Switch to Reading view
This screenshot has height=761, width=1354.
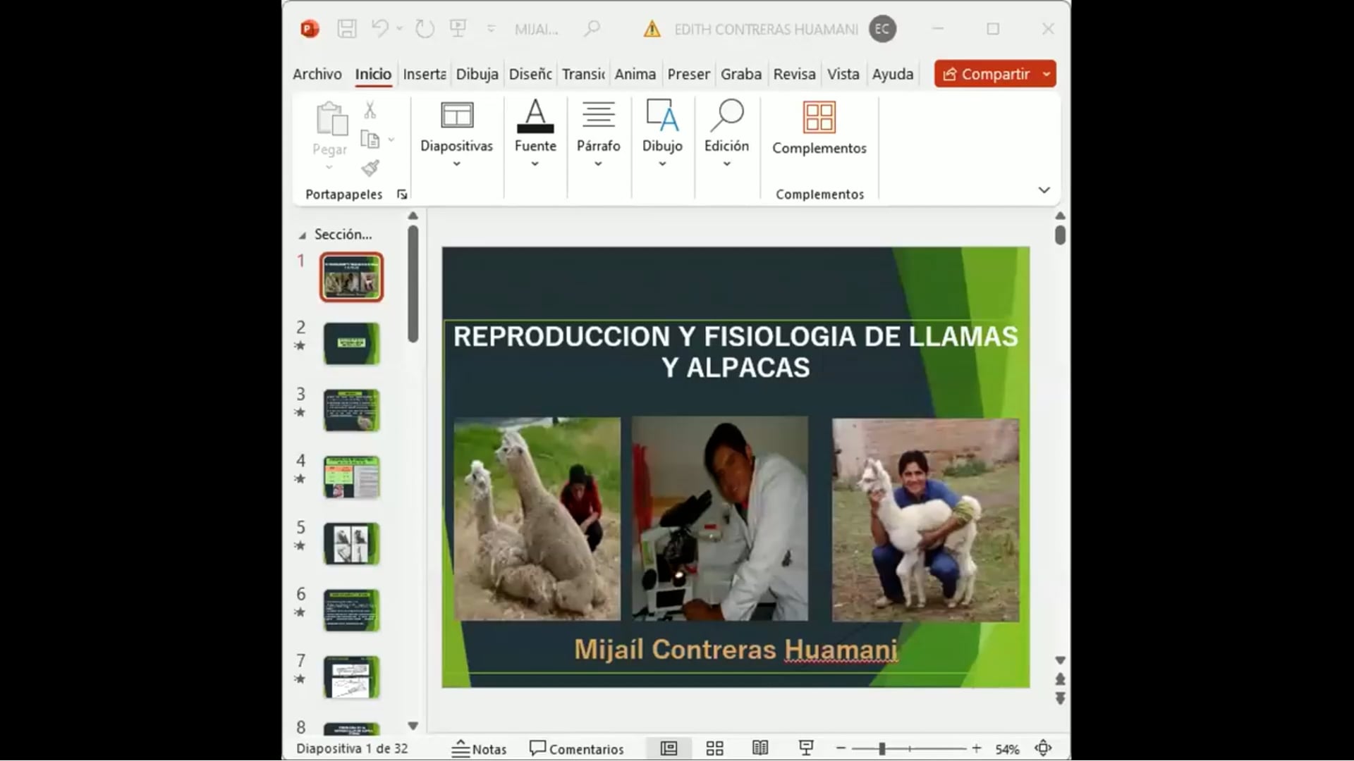click(x=760, y=748)
